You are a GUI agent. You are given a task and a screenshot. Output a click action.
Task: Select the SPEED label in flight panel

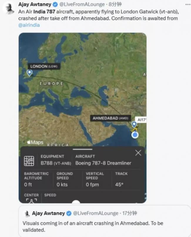tap(50, 195)
